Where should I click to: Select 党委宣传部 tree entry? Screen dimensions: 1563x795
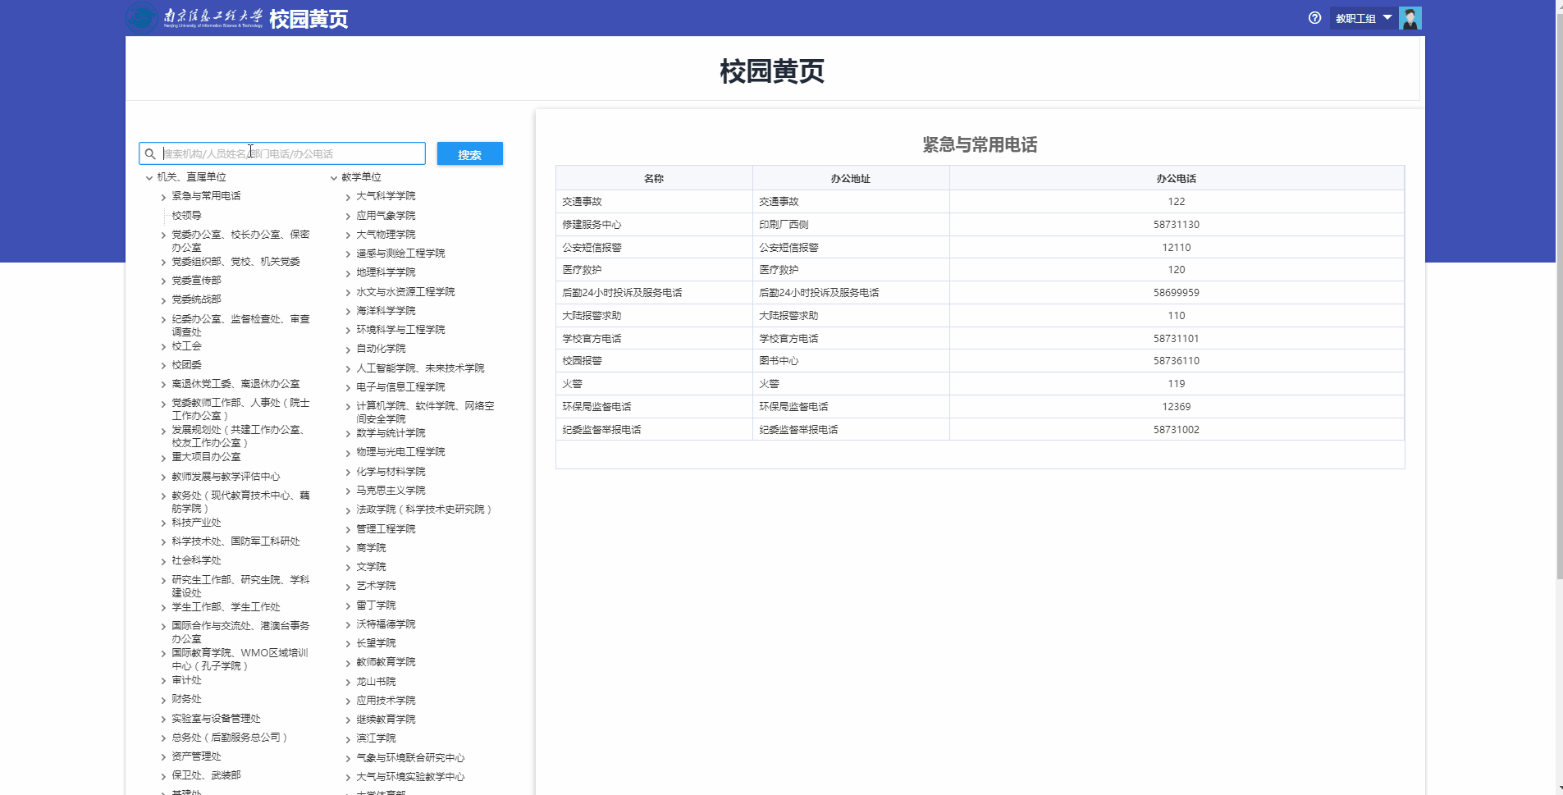coord(196,281)
